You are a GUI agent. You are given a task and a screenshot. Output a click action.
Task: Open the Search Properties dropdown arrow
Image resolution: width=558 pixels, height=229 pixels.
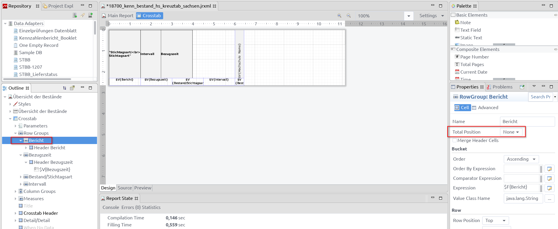tap(555, 97)
